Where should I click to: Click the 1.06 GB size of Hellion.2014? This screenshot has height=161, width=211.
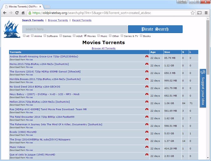tap(169, 103)
